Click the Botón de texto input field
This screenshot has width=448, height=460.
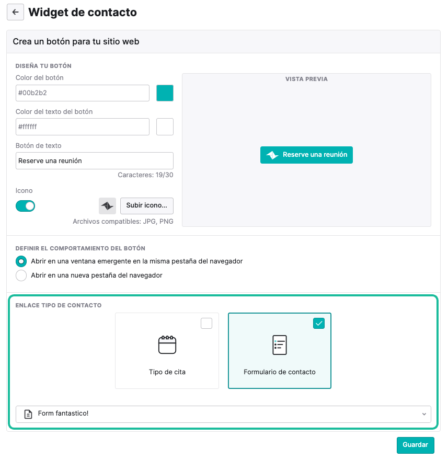click(95, 161)
